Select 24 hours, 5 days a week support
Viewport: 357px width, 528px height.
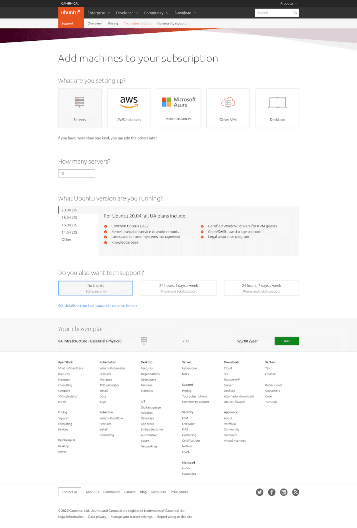pyautogui.click(x=178, y=288)
